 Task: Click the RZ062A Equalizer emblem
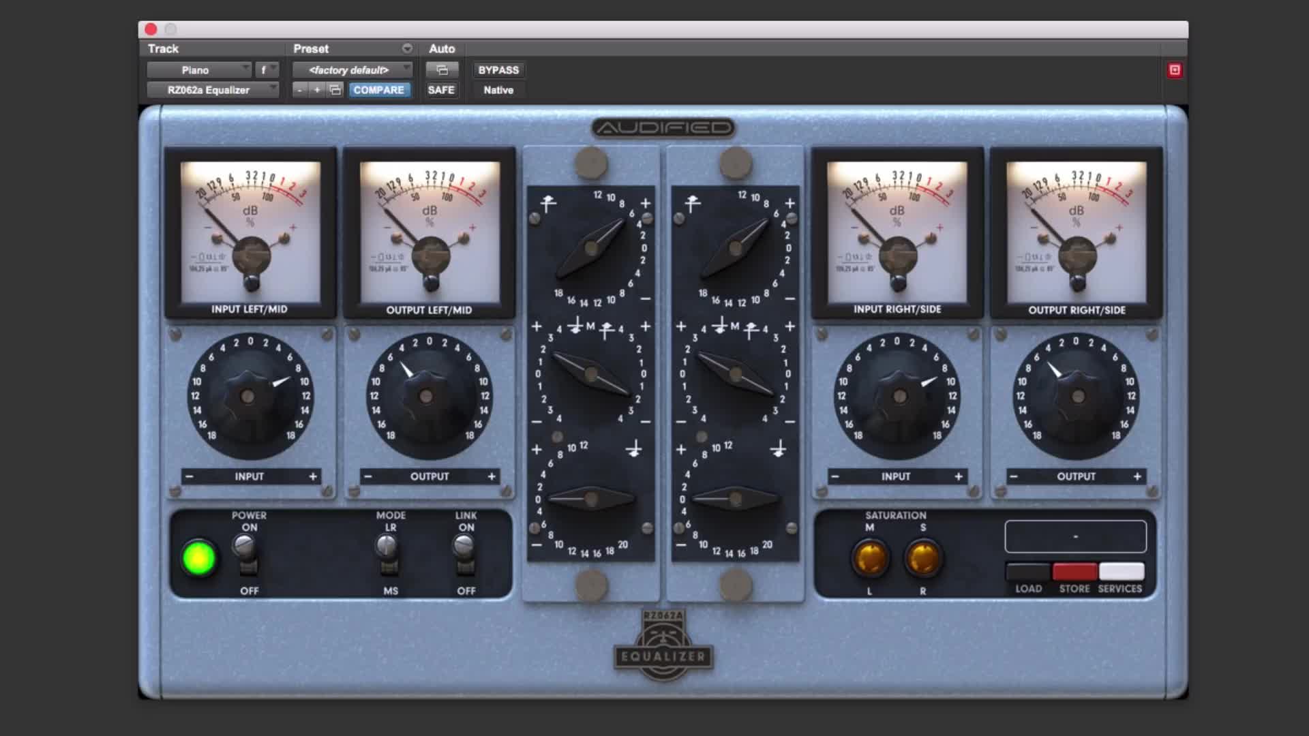coord(663,645)
